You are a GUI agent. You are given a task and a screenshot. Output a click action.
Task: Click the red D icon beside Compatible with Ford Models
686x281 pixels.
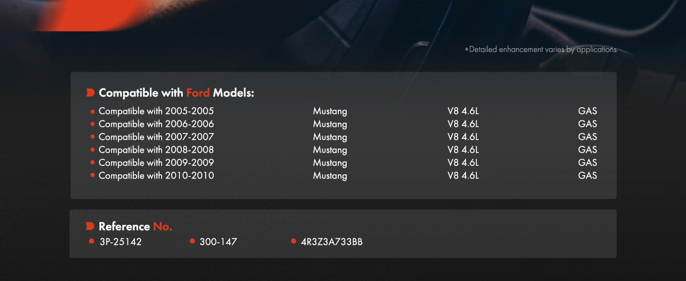pyautogui.click(x=90, y=93)
